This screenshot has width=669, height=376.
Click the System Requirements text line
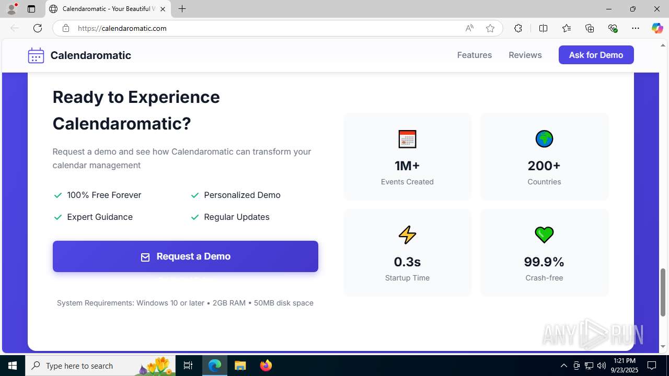(185, 303)
